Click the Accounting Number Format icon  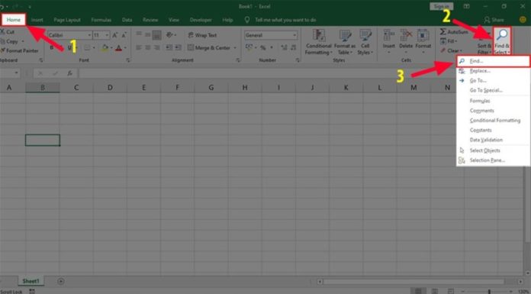[x=249, y=48]
